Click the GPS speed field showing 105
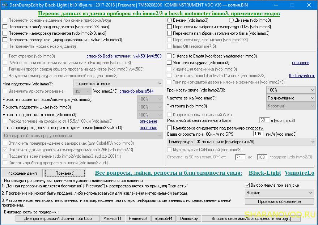The height and width of the screenshot is (225, 318). [258, 134]
